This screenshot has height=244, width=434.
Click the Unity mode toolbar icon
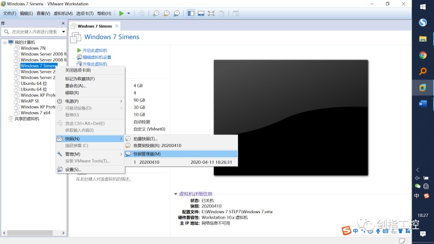coord(221,13)
